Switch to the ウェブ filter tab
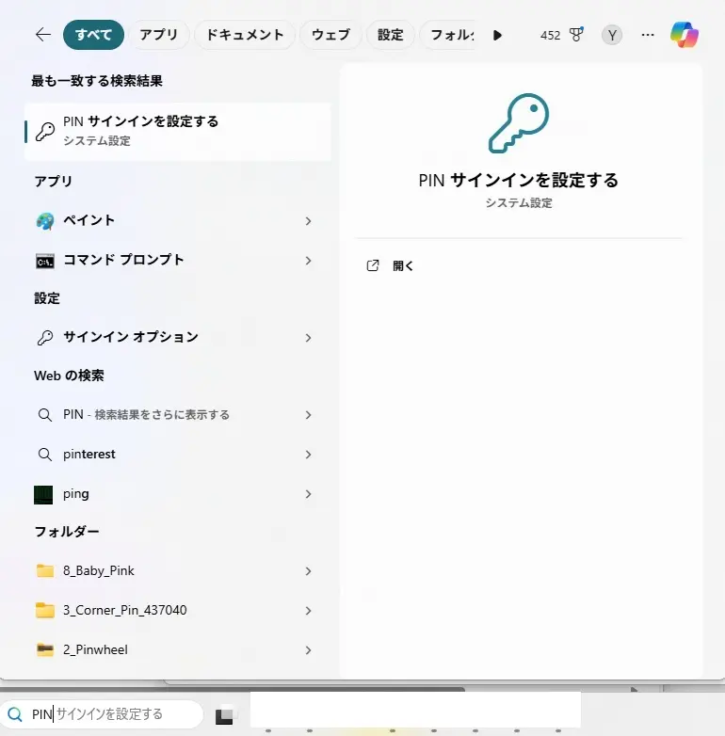The height and width of the screenshot is (736, 725). click(x=330, y=35)
